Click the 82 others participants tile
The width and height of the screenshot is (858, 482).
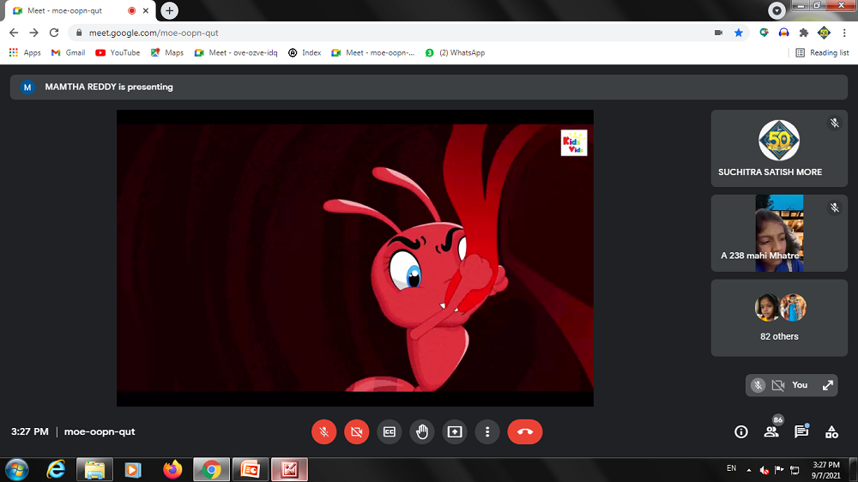pyautogui.click(x=779, y=317)
